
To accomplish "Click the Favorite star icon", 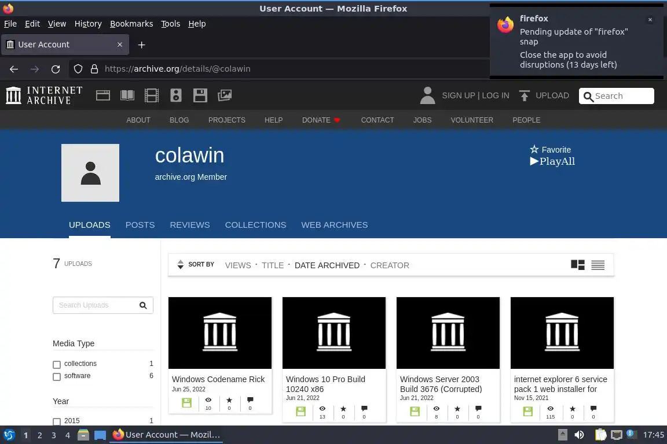I will click(x=534, y=149).
